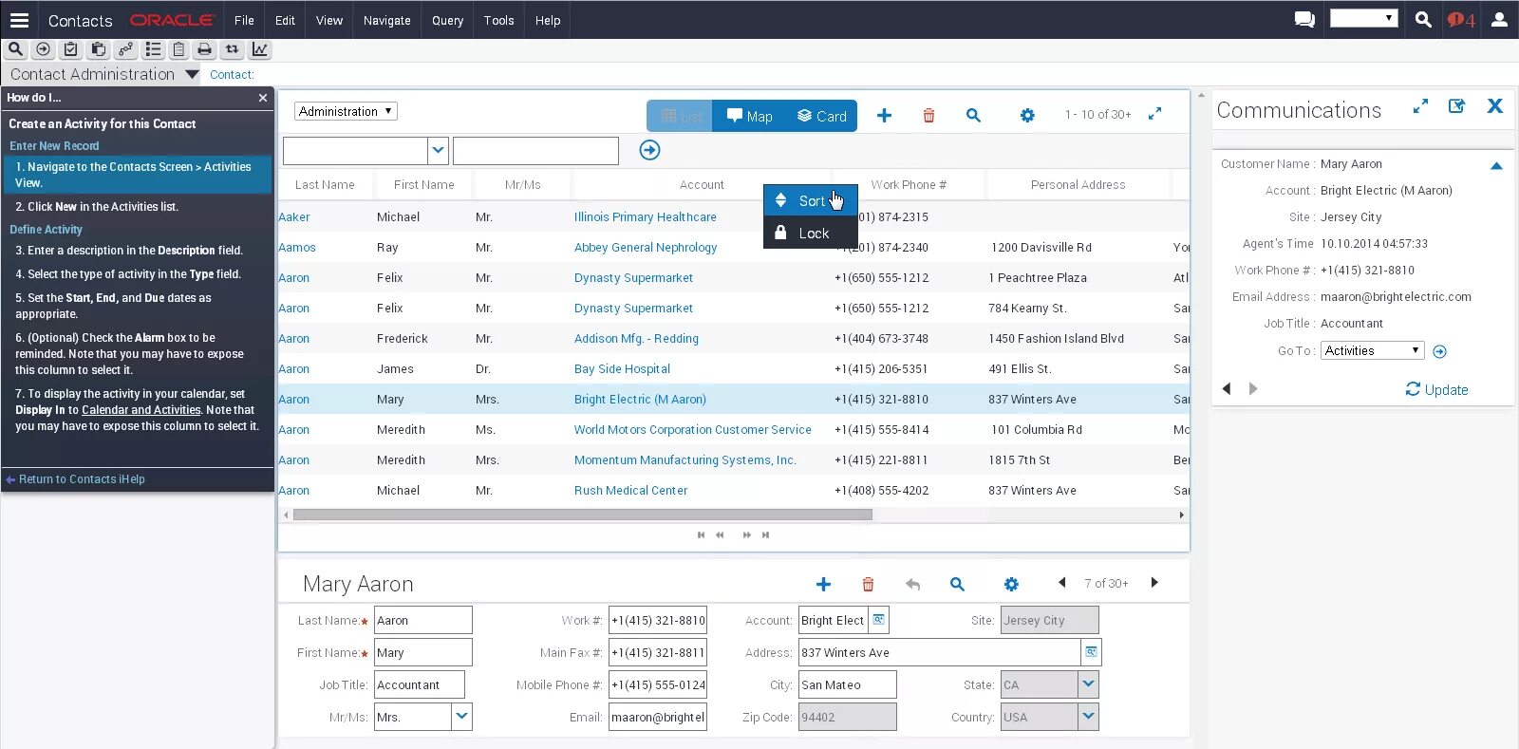Open the Calendar and Activities link
This screenshot has height=749, width=1519.
tap(141, 410)
